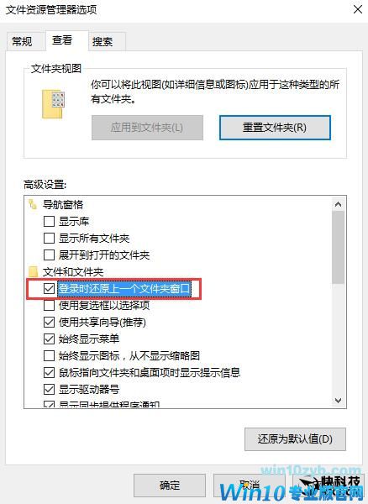This screenshot has width=368, height=504.
Task: Toggle 显示驱动器号 checkbox
Action: [49, 389]
